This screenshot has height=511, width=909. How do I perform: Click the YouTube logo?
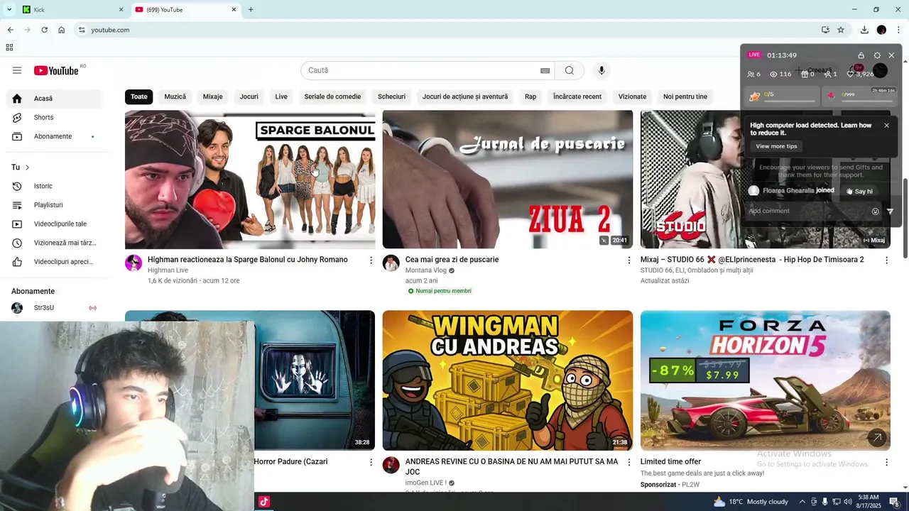tap(55, 70)
